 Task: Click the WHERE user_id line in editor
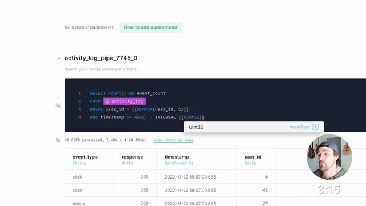(x=139, y=109)
